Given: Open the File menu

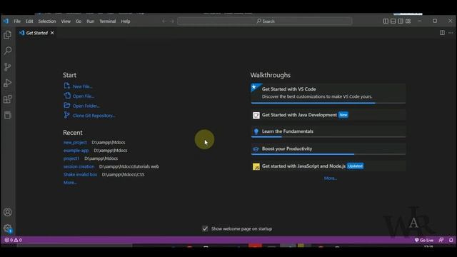Looking at the screenshot, I should coord(17,21).
